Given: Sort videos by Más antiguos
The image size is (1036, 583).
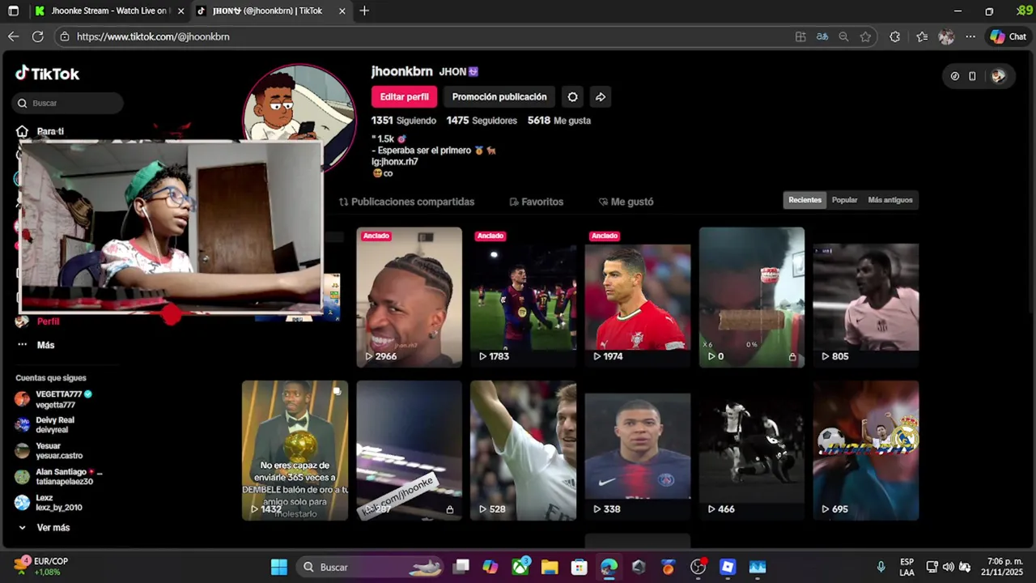Looking at the screenshot, I should coord(890,200).
